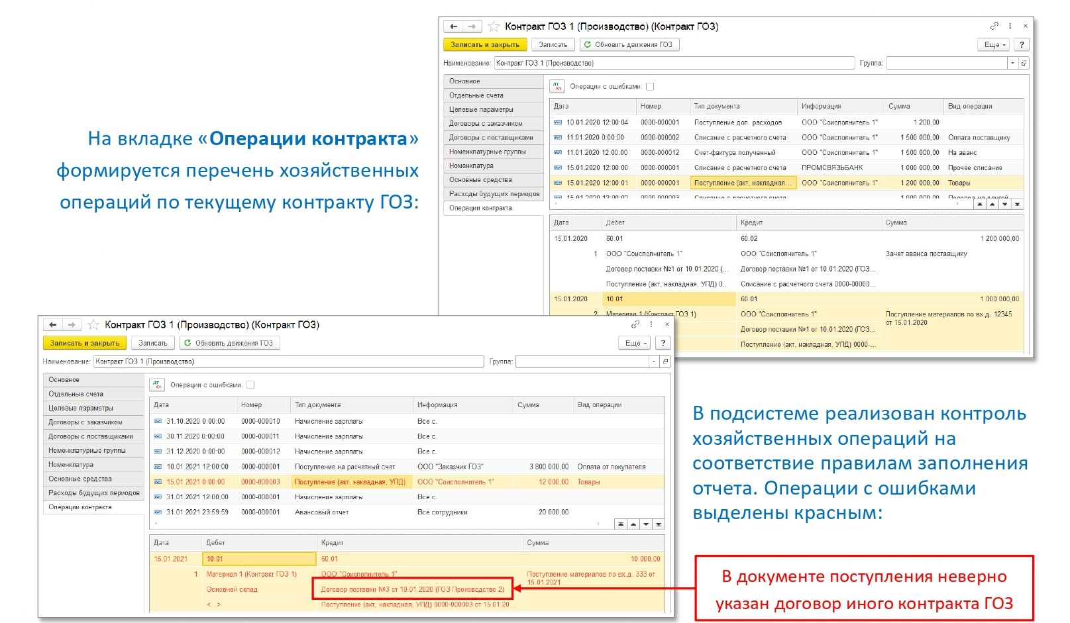Open help question mark in lower window

(x=663, y=343)
